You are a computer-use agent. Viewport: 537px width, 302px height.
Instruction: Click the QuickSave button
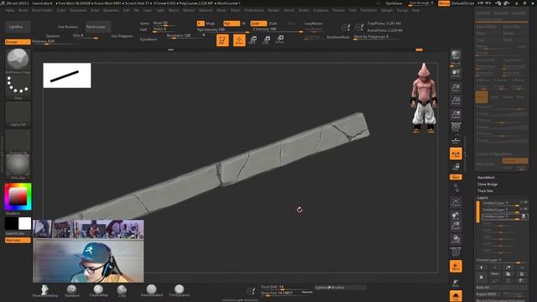[394, 3]
